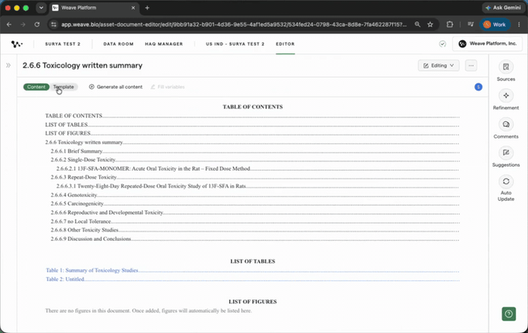Click the Fill variables button
Viewport: 528px width, 333px height.
click(x=167, y=87)
